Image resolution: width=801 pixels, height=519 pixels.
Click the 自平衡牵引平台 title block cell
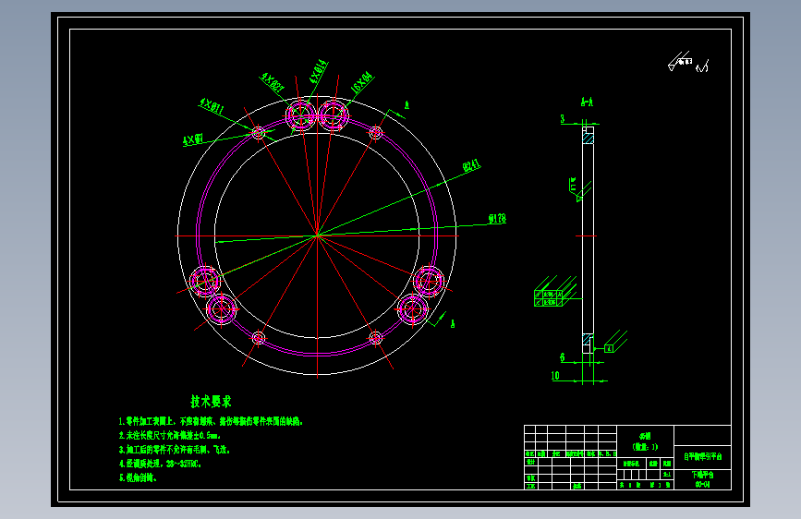pos(702,457)
